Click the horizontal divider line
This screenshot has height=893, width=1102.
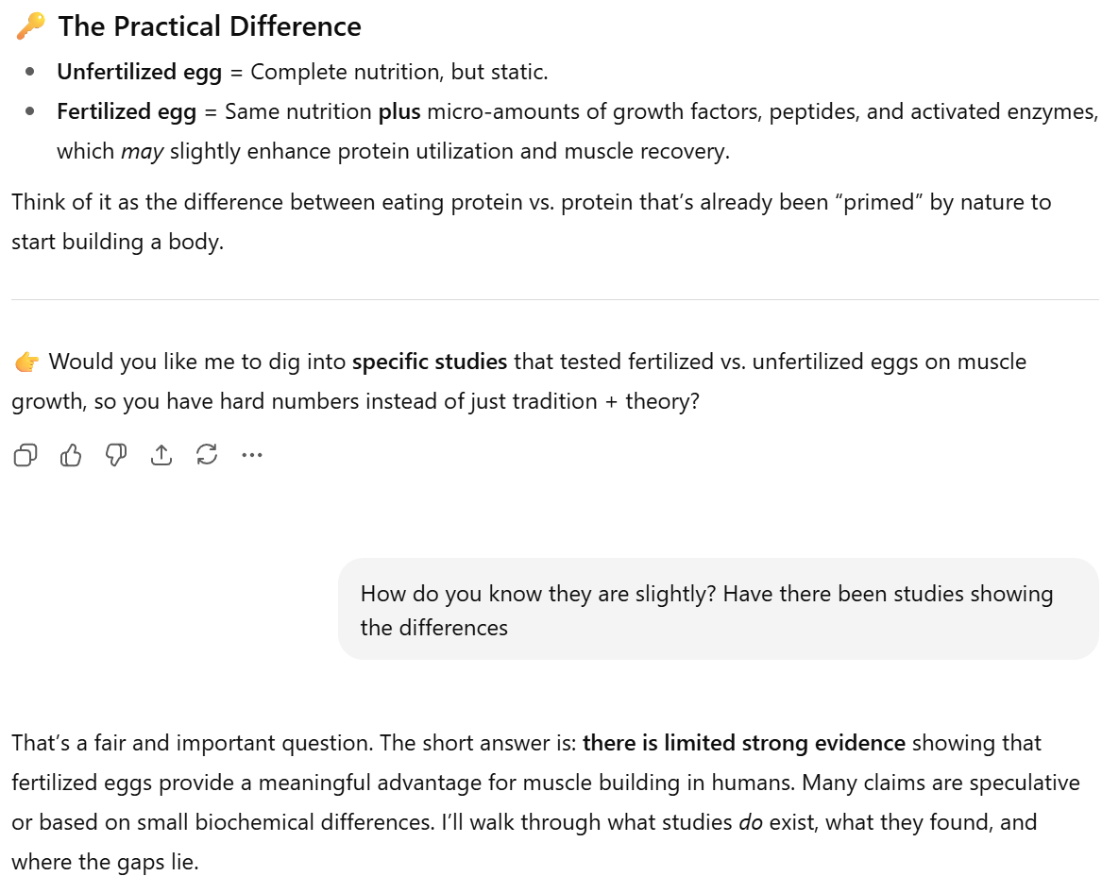point(554,300)
